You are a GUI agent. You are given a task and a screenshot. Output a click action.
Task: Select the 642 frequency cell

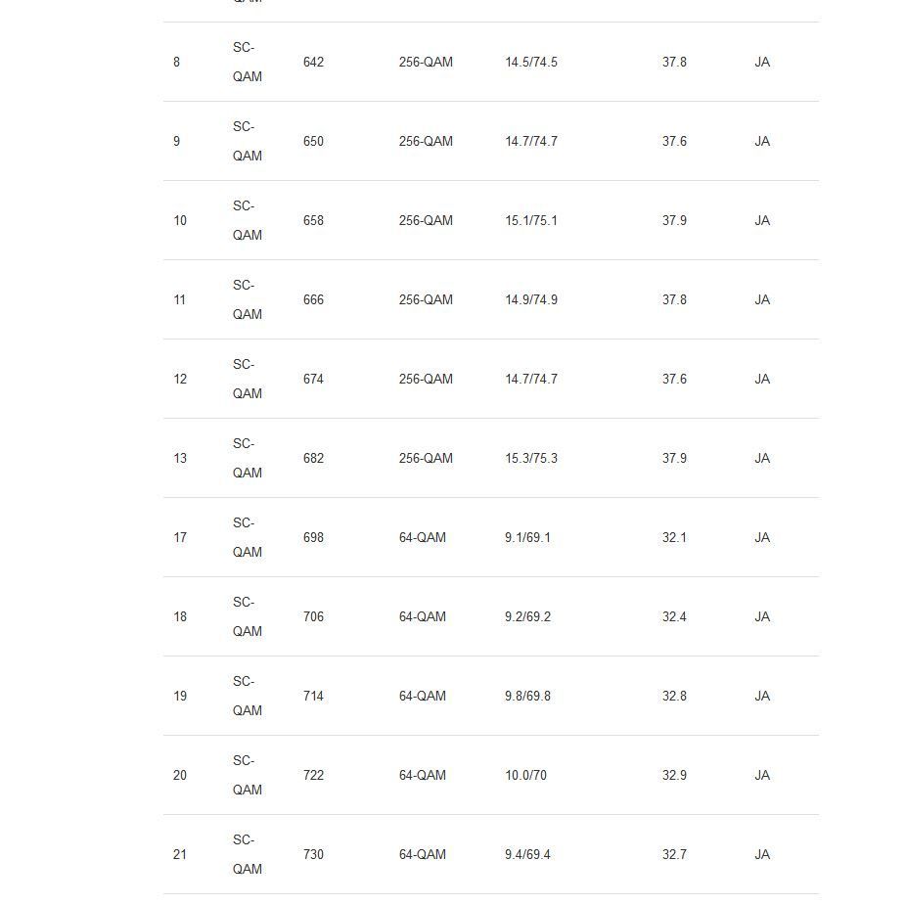pyautogui.click(x=313, y=63)
